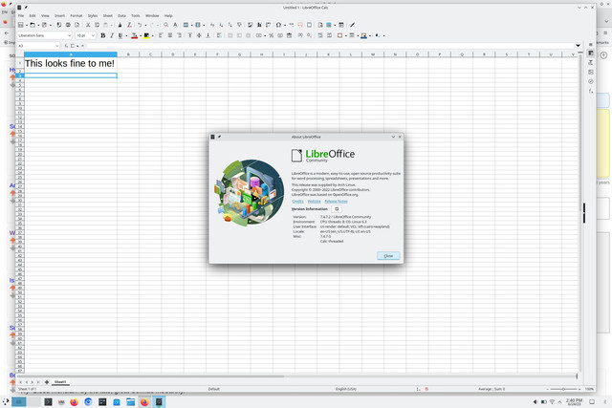The image size is (612, 408).
Task: Click the Background Color yellow swatch
Action: point(146,35)
